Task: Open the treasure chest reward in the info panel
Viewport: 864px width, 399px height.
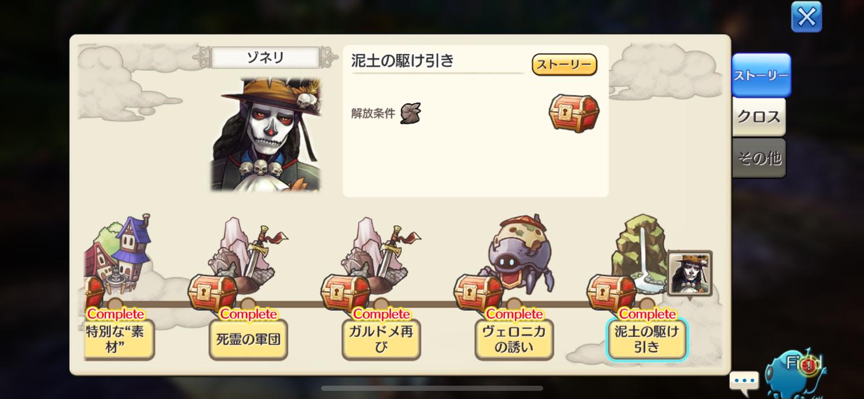Action: click(x=574, y=112)
